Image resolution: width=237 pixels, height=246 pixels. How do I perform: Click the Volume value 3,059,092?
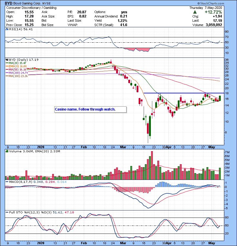[214, 25]
